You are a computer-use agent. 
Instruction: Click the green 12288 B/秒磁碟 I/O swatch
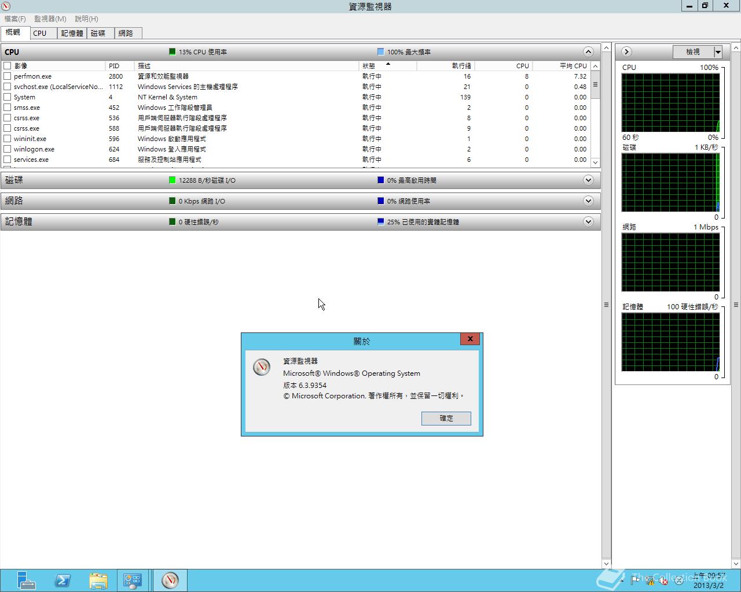point(172,180)
